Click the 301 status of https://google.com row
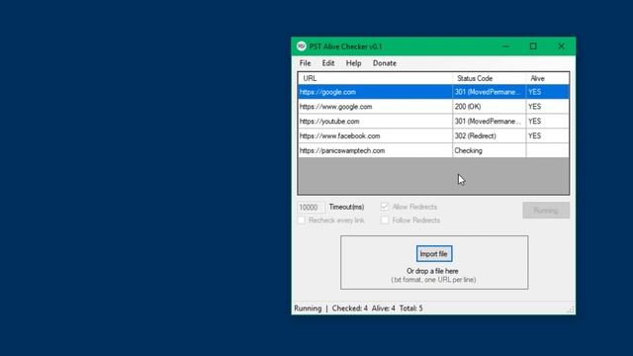Image resolution: width=633 pixels, height=356 pixels. pyautogui.click(x=489, y=92)
